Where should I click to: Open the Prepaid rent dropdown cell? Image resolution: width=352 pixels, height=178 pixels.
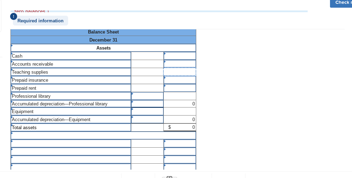71,88
